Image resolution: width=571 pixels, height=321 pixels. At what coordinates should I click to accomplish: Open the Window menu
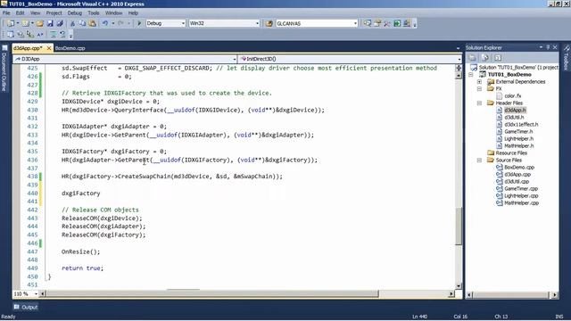point(113,12)
